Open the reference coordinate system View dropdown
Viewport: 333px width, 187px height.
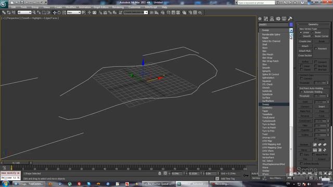point(74,12)
